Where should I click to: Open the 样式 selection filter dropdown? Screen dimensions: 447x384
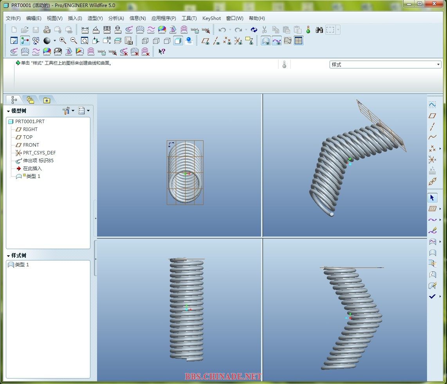pos(438,65)
